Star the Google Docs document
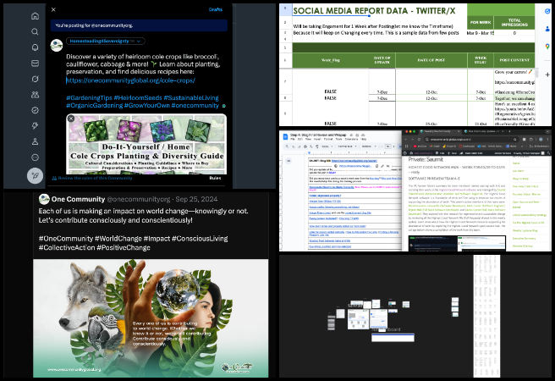This screenshot has height=381, width=555. [351, 135]
